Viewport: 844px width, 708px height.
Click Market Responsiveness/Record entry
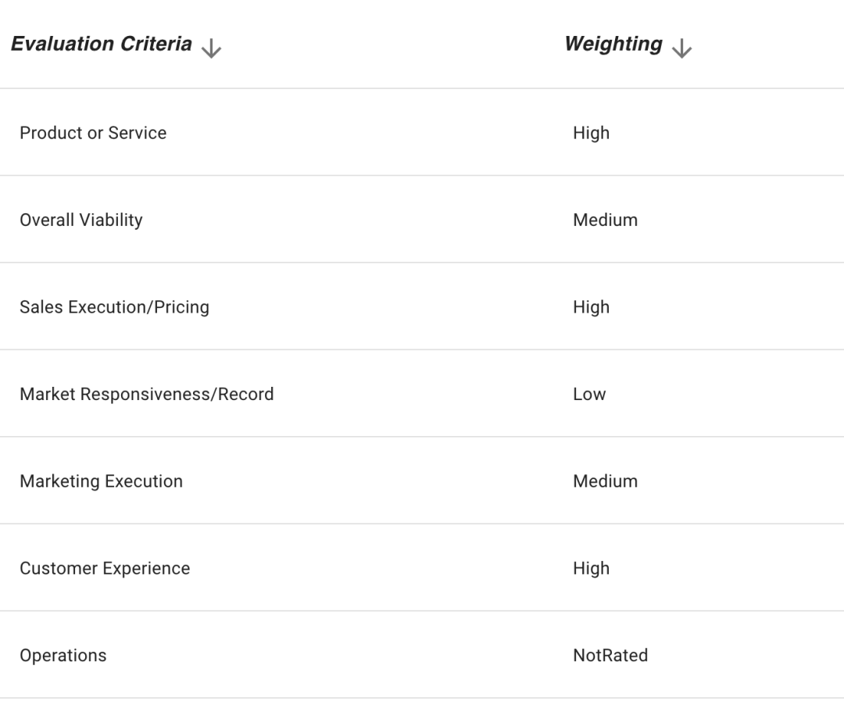pyautogui.click(x=147, y=394)
